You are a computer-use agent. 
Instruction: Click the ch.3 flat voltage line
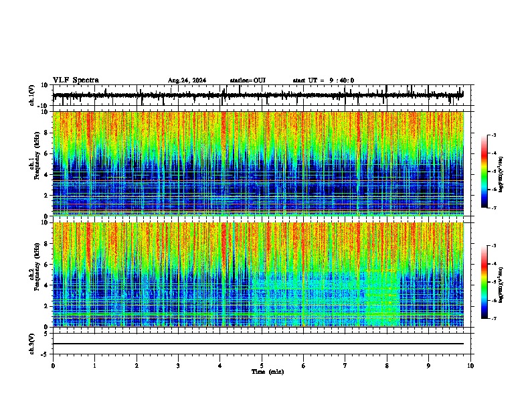pos(258,344)
